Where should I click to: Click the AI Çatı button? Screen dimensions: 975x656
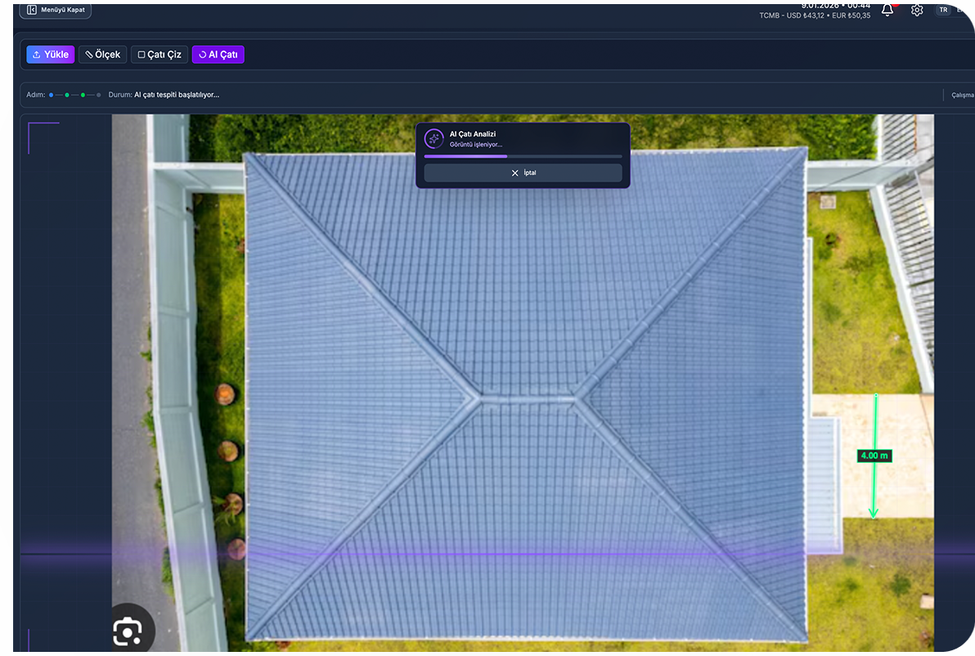click(218, 55)
